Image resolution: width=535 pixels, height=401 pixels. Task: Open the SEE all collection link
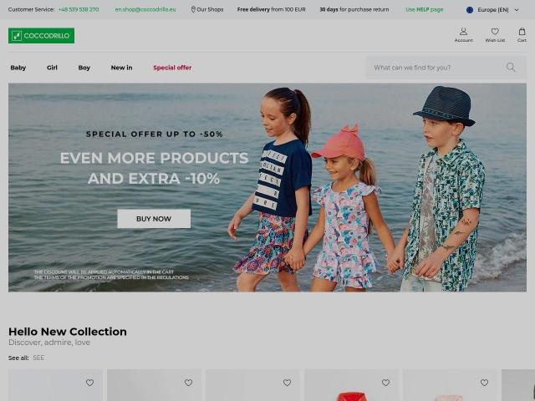click(x=38, y=358)
